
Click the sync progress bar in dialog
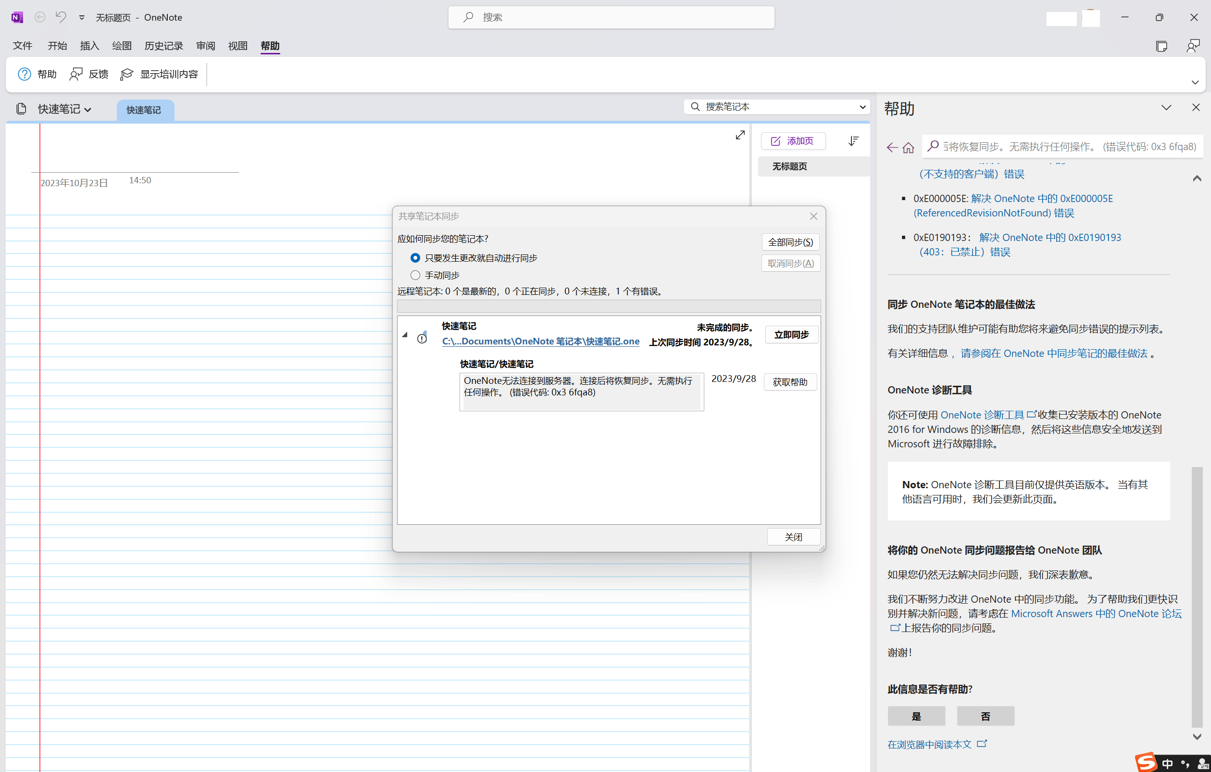609,306
